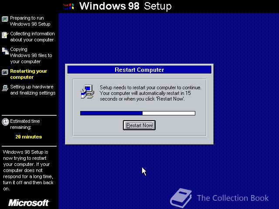Viewport: 279px width, 209px height.
Task: Click the restart countdown progress bar
Action: click(138, 113)
